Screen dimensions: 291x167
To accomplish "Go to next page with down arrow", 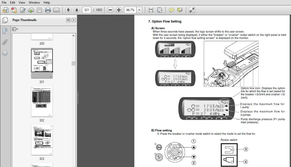I will click(77, 10).
